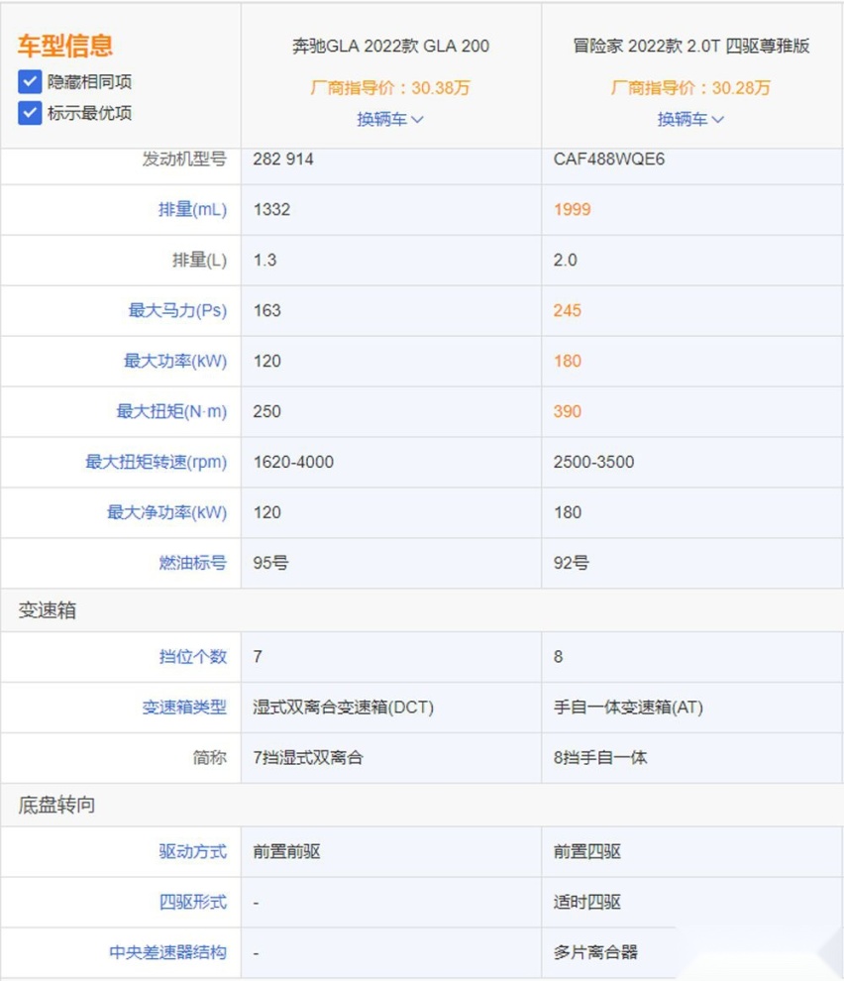Select gearbox short name 8挡手自一体
Image resolution: width=844 pixels, height=981 pixels.
[x=600, y=758]
